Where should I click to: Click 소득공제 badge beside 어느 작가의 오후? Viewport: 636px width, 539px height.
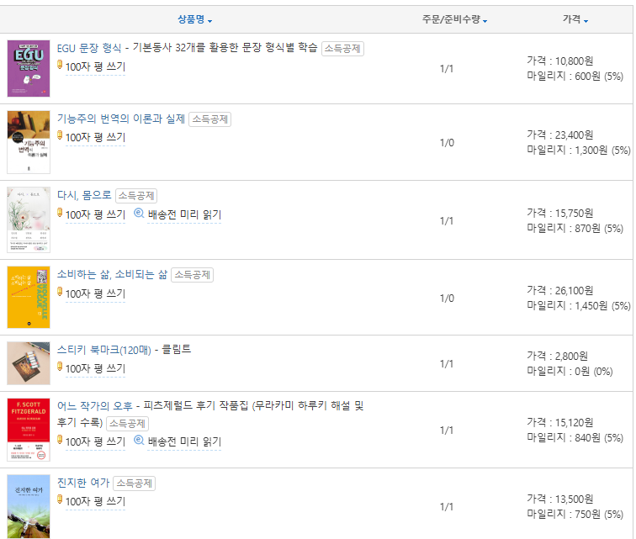[x=127, y=424]
